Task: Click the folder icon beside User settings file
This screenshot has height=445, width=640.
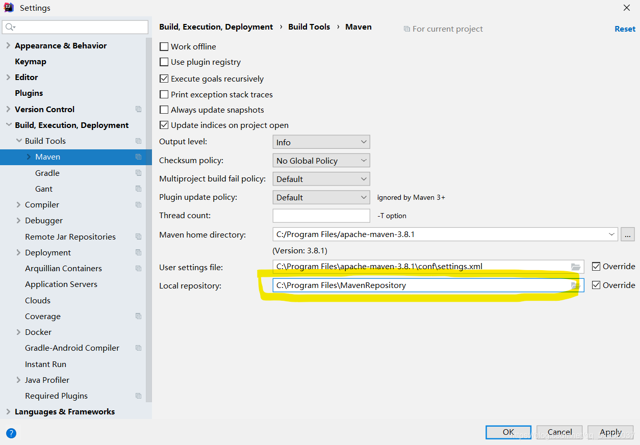Action: tap(576, 266)
